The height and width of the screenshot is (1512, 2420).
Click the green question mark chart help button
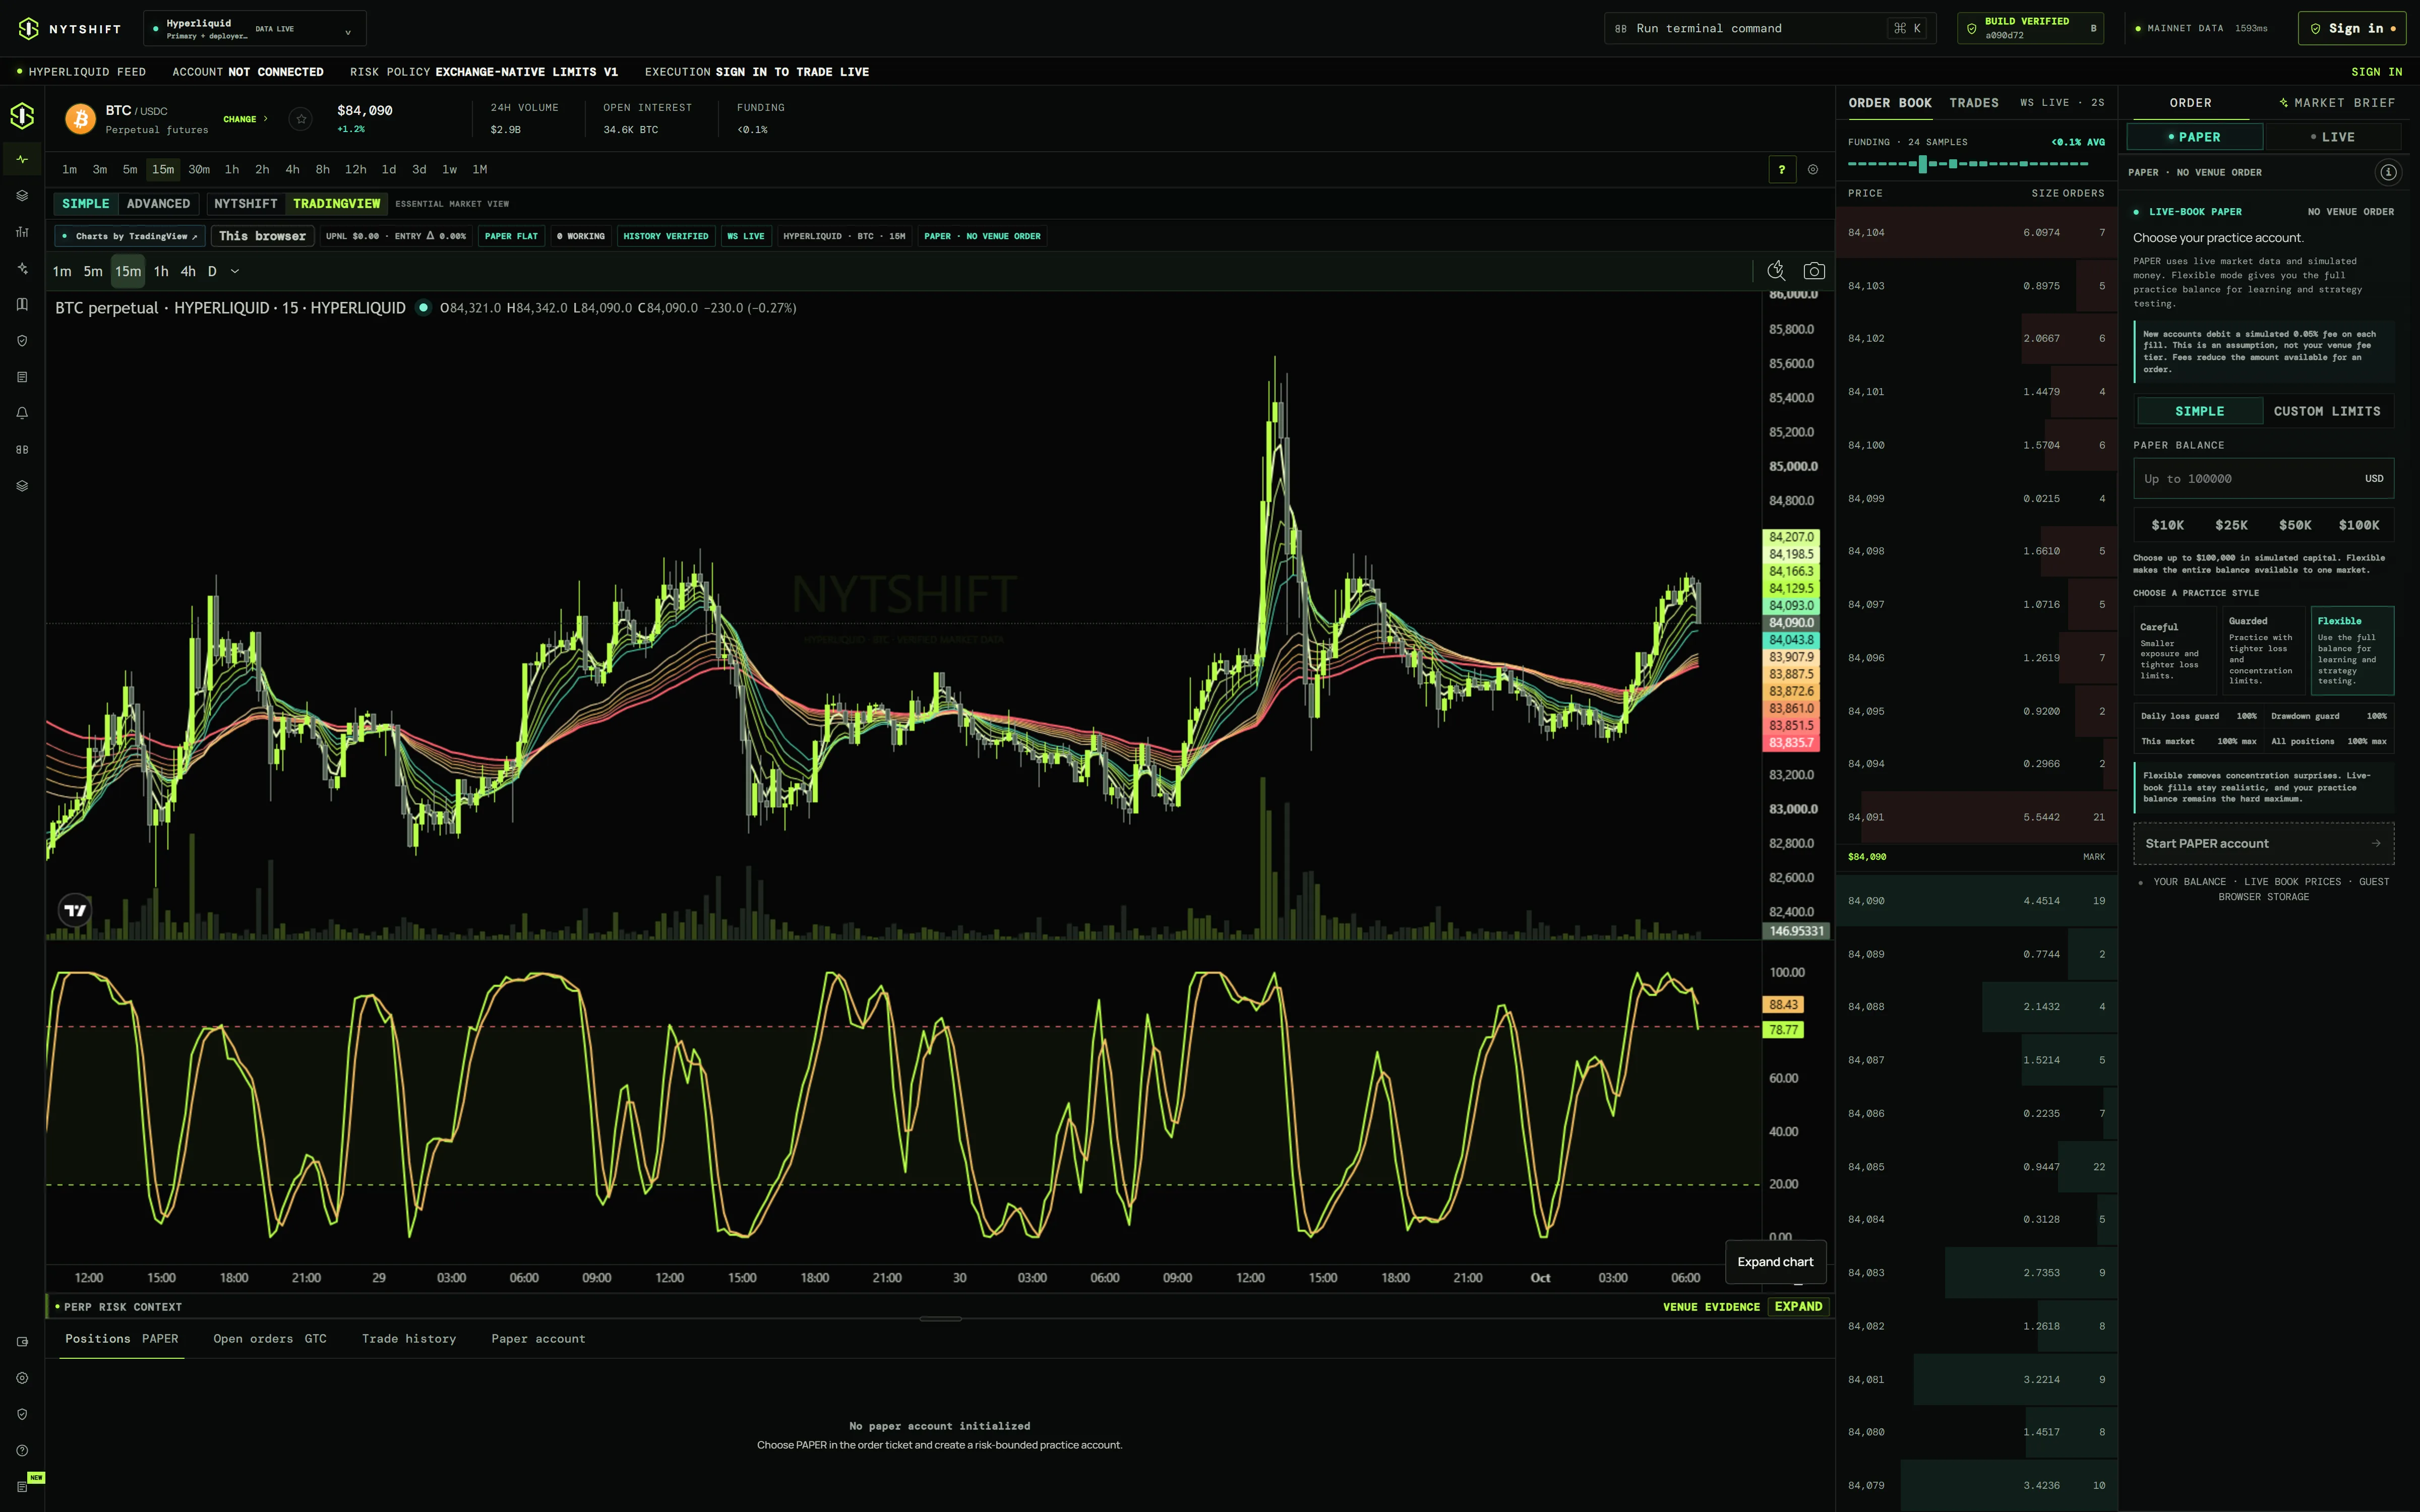click(1782, 169)
